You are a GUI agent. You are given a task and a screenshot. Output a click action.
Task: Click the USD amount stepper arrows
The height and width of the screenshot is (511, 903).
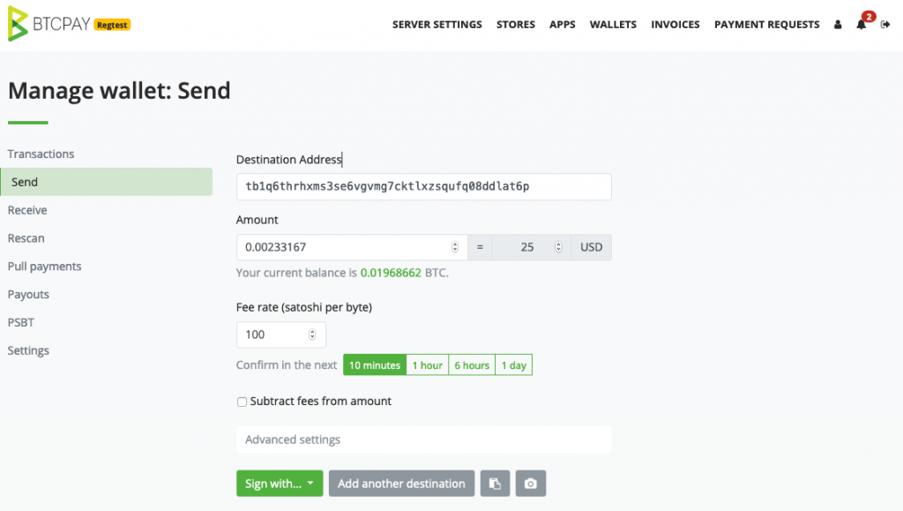558,247
